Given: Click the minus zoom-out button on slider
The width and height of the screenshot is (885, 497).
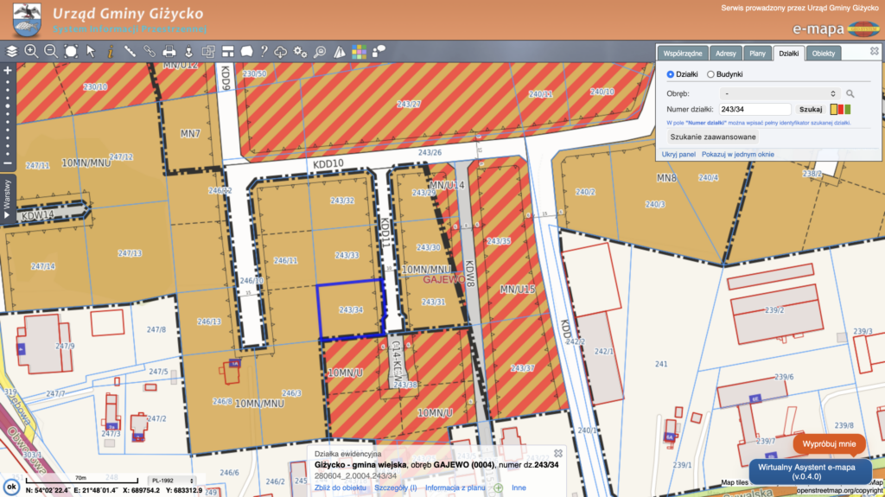Looking at the screenshot, I should [x=8, y=163].
